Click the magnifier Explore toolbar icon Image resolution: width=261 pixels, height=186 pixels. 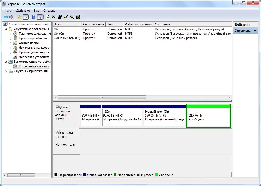pyautogui.click(x=72, y=17)
